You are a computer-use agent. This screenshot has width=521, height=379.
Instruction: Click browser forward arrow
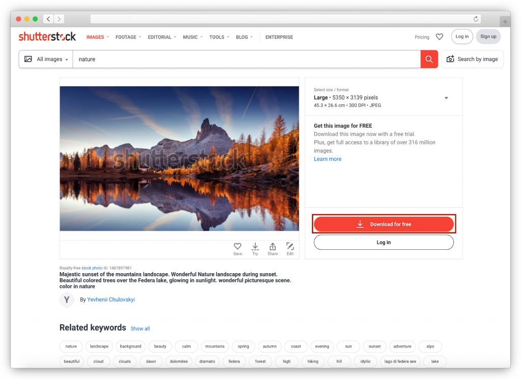[59, 19]
